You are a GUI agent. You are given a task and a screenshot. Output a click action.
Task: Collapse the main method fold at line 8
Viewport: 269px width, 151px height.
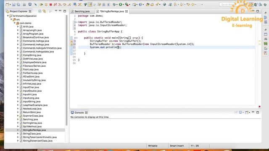[x=76, y=38]
